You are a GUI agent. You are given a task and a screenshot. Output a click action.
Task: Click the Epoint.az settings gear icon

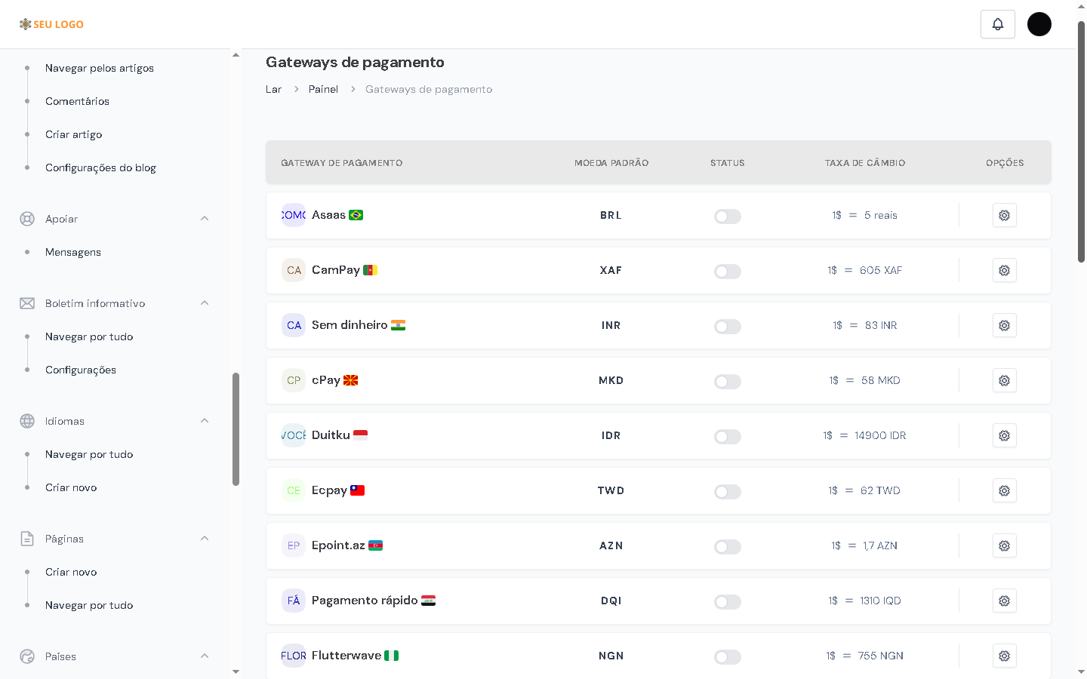1004,546
